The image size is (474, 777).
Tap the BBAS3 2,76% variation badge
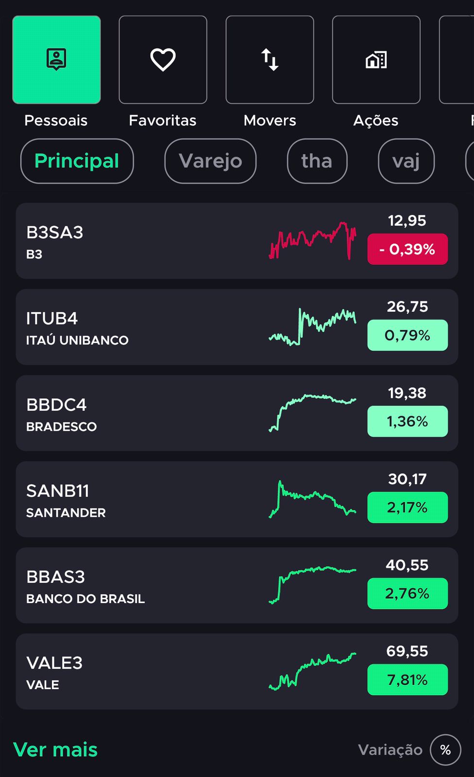click(x=407, y=593)
